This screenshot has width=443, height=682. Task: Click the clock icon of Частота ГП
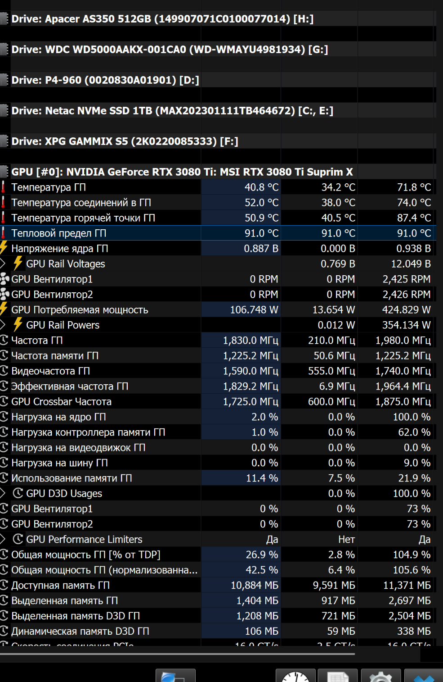[x=4, y=340]
